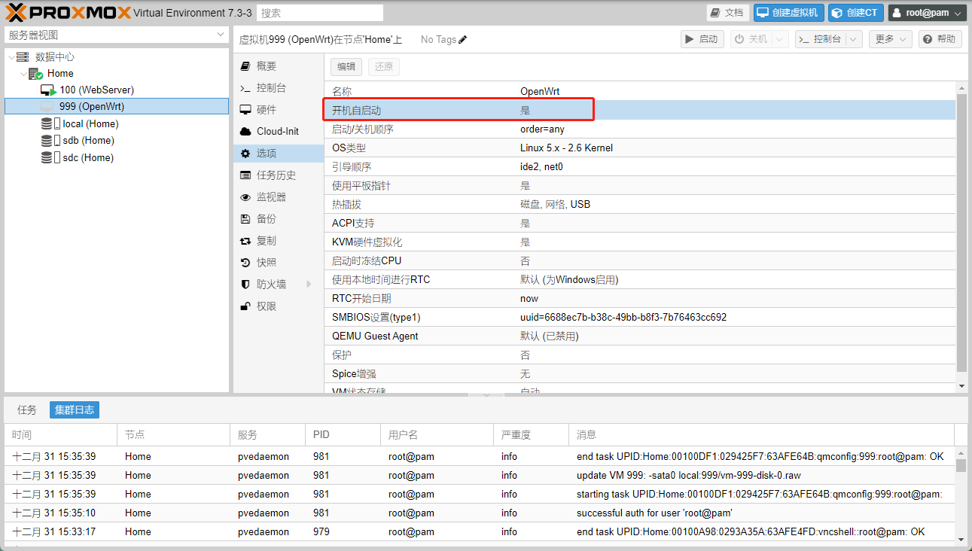
Task: Open the 复制 replication tab
Action: [x=279, y=241]
